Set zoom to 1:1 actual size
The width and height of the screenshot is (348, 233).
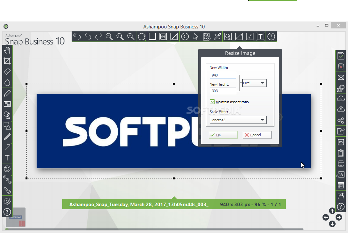120,37
